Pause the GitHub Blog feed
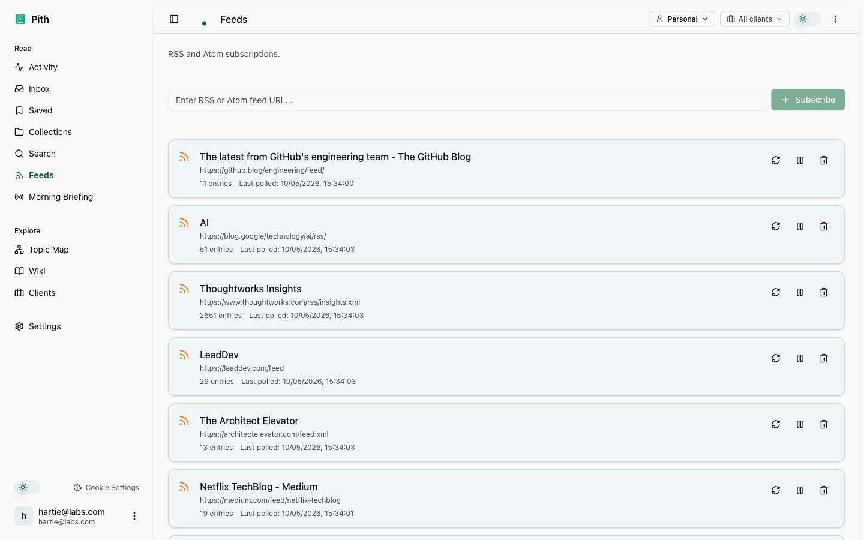Image resolution: width=864 pixels, height=540 pixels. click(x=800, y=160)
